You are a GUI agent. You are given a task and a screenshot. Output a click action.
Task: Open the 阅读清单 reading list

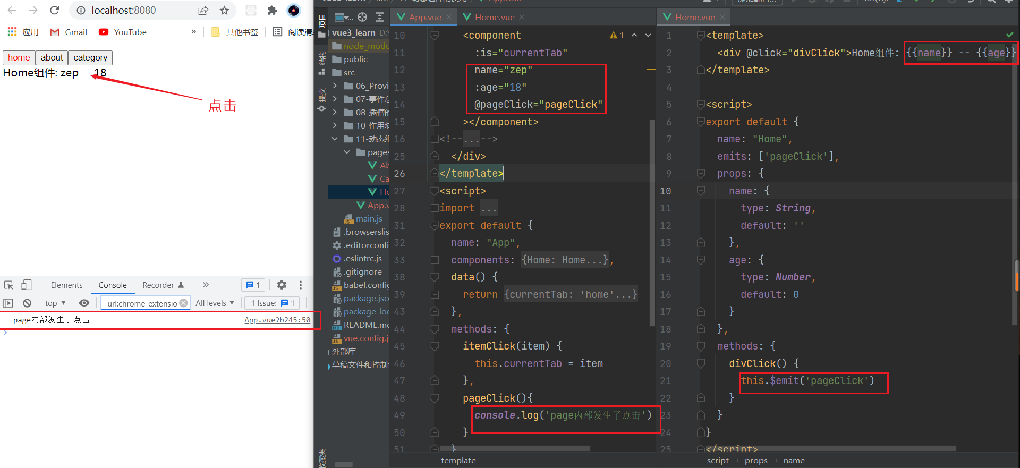pos(293,32)
